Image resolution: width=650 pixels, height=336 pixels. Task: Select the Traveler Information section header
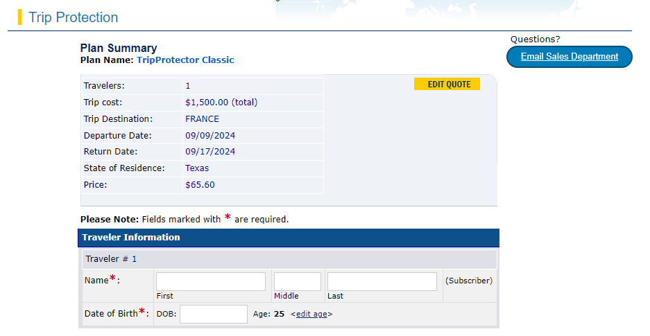click(289, 238)
